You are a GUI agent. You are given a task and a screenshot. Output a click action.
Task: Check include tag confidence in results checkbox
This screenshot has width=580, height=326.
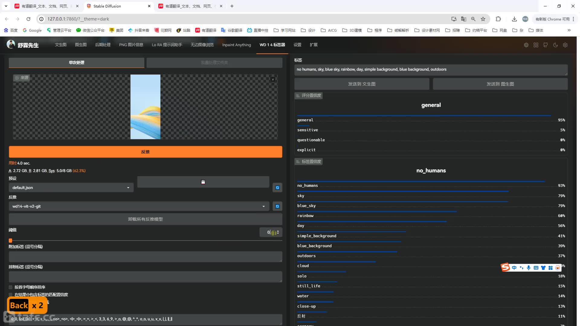click(11, 295)
